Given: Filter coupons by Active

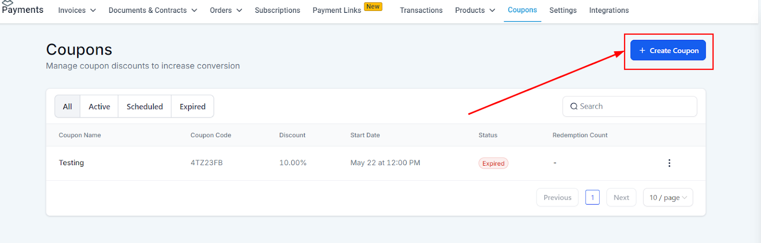Looking at the screenshot, I should (x=99, y=106).
